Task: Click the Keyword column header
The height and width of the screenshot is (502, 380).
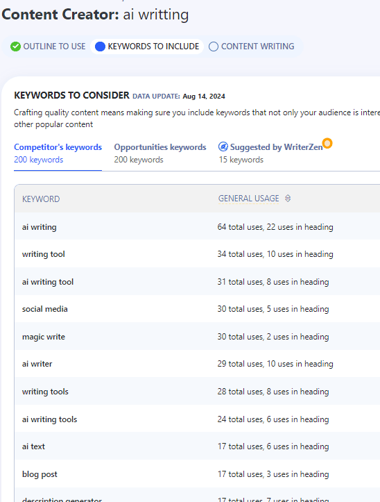Action: tap(41, 199)
